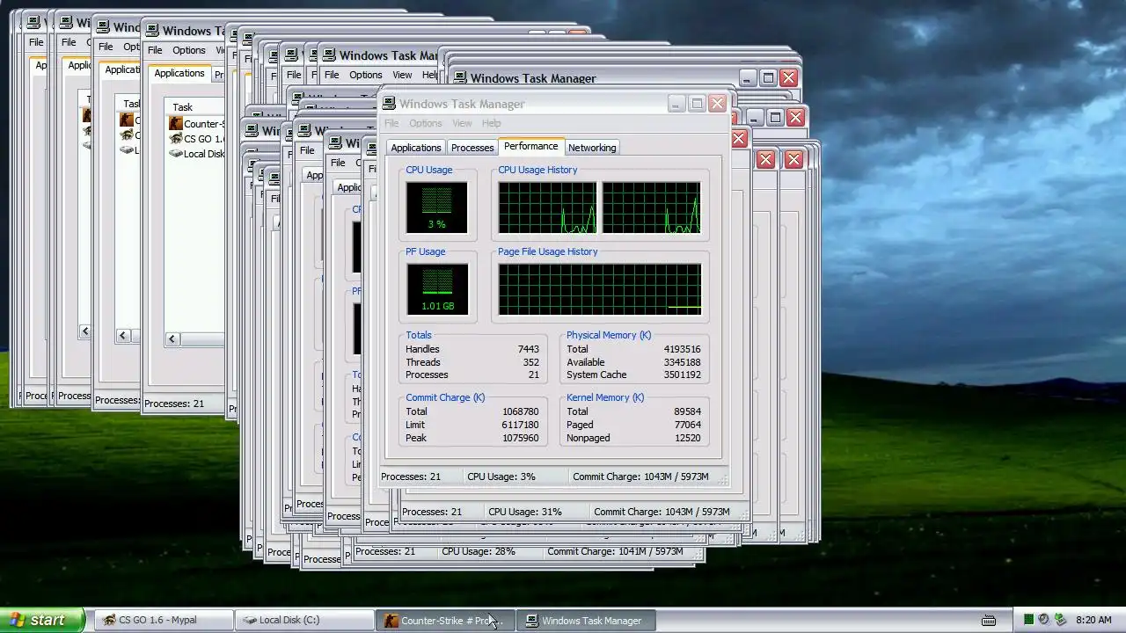Click the Task Manager icon in the frontmost title bar

[391, 104]
